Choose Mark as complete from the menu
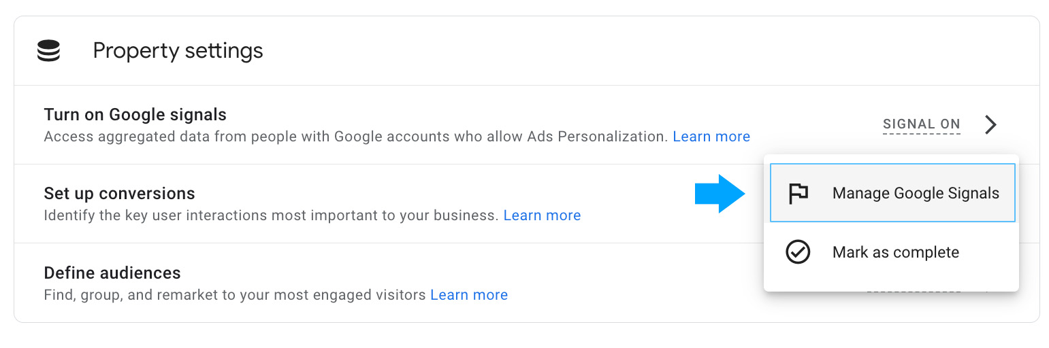 point(895,252)
